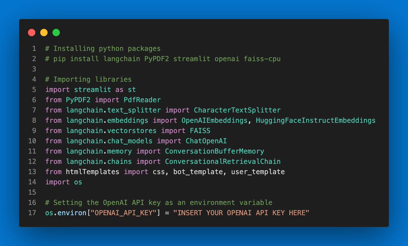This screenshot has width=408, height=246.
Task: Select line number 1 in the gutter
Action: coord(34,49)
